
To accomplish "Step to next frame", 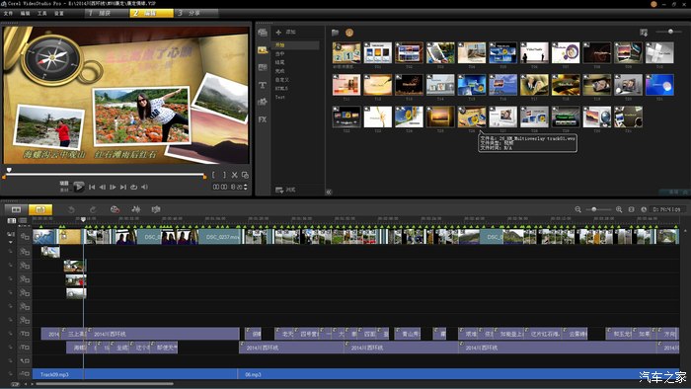I will point(113,188).
